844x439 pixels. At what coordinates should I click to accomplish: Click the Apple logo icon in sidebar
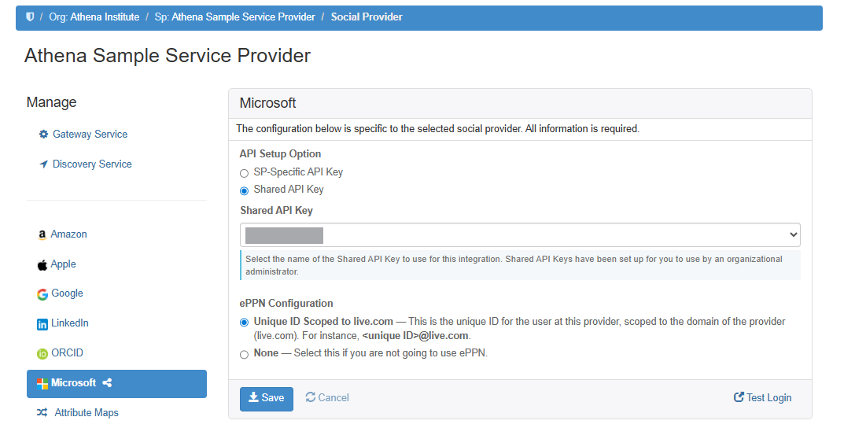click(x=42, y=265)
